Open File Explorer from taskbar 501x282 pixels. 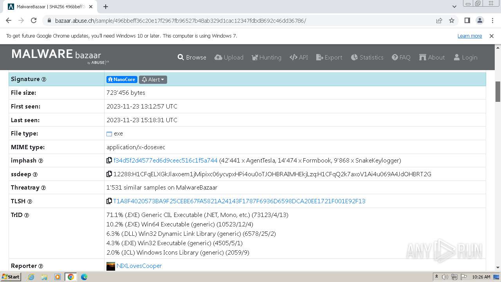point(44,277)
